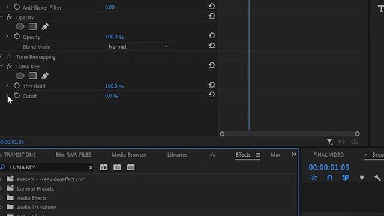Toggle the Time Remapping fx button
The image size is (384, 216).
10,56
